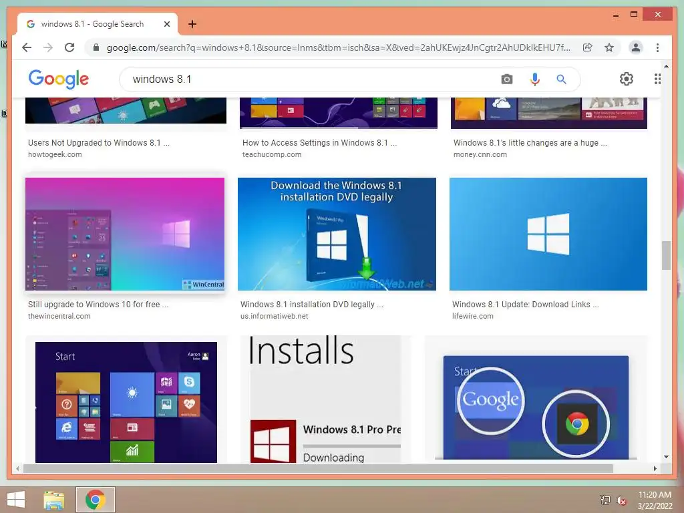The height and width of the screenshot is (513, 684).
Task: Open the Installs Windows 8.1 Pro thumbnail
Action: [x=325, y=399]
